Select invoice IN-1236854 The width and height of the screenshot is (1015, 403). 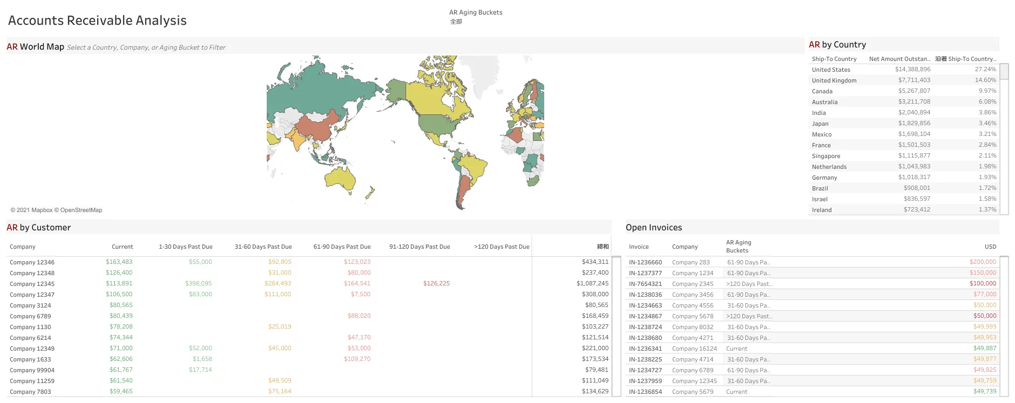[x=645, y=392]
